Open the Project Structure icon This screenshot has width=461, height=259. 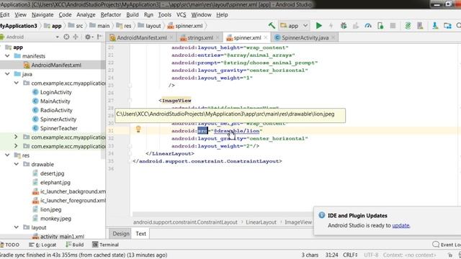click(447, 26)
